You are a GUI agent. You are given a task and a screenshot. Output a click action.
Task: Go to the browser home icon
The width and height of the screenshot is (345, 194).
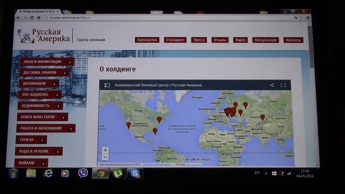click(x=39, y=18)
